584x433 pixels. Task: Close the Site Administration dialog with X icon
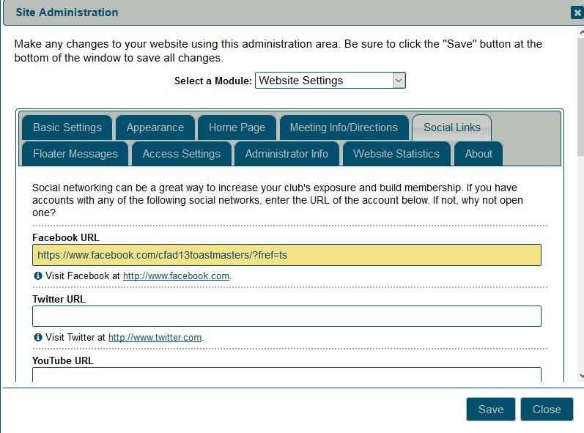577,13
